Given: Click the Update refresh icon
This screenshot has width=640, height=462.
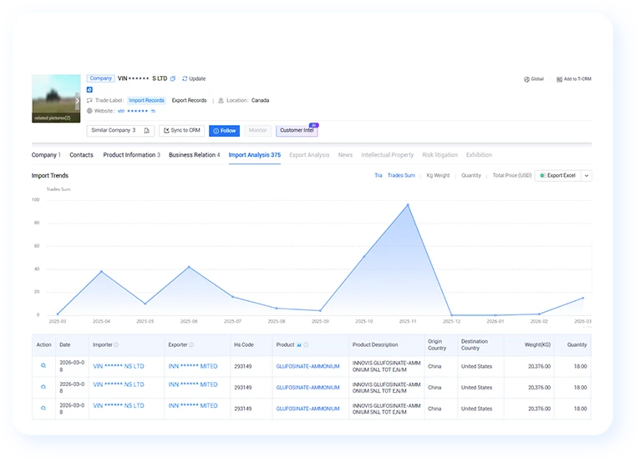Looking at the screenshot, I should tap(185, 78).
